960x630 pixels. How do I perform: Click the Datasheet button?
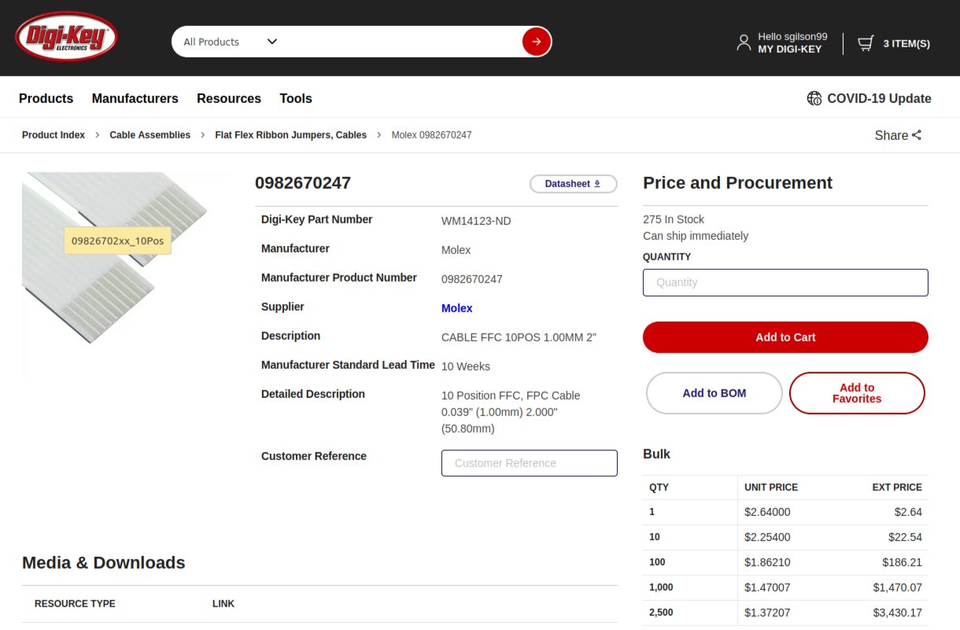point(574,184)
